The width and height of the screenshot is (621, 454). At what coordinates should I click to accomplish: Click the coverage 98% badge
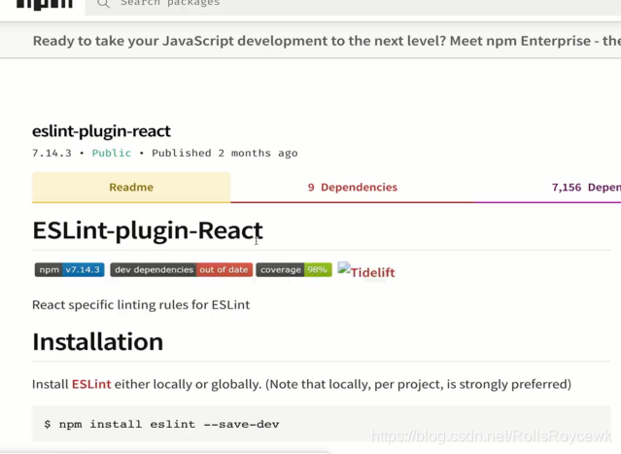point(293,270)
